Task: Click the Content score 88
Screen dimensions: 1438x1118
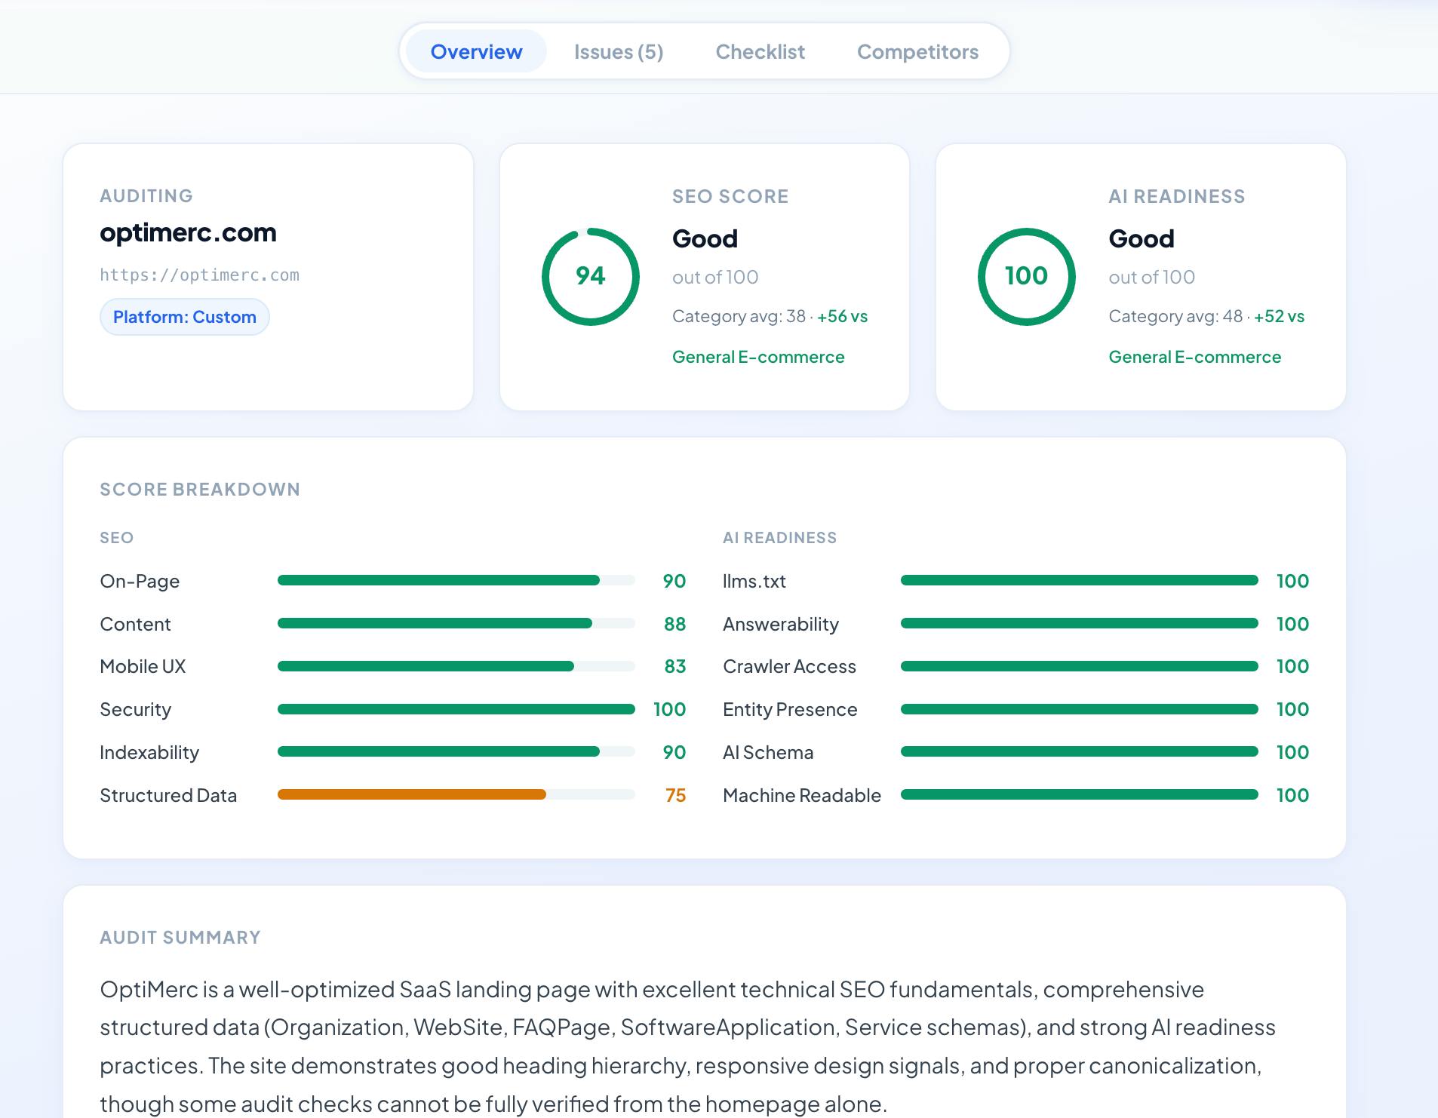Action: coord(674,624)
